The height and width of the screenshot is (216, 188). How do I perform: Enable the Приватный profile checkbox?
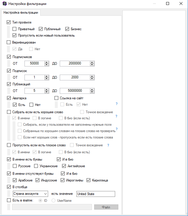(14, 29)
